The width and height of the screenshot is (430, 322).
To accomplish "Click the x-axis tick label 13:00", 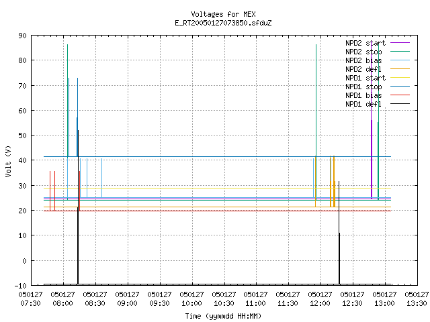I will [384, 303].
